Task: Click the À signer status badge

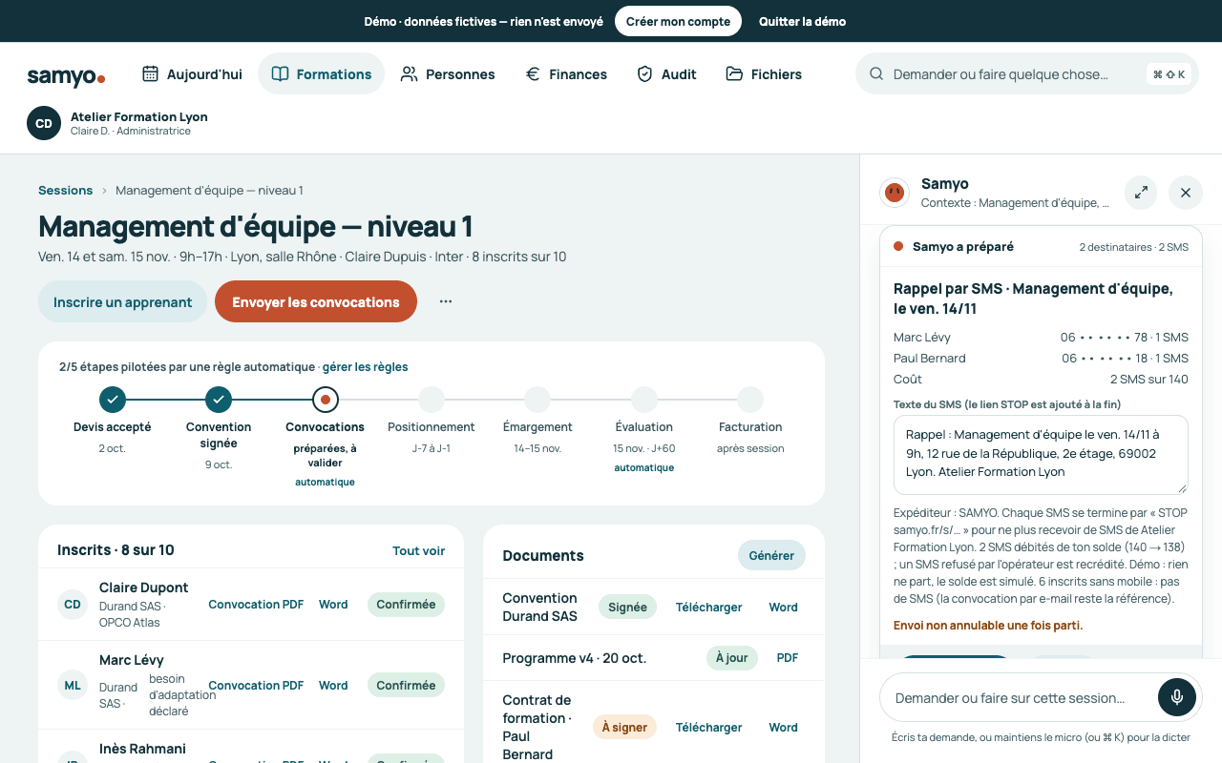Action: coord(624,727)
